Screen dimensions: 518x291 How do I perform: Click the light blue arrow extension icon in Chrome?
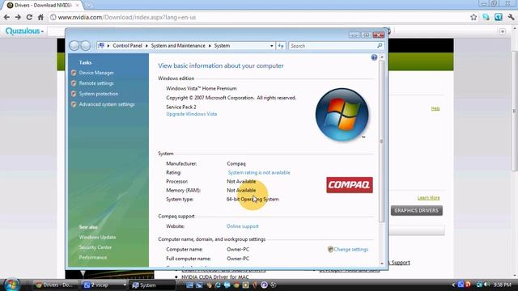pos(486,17)
